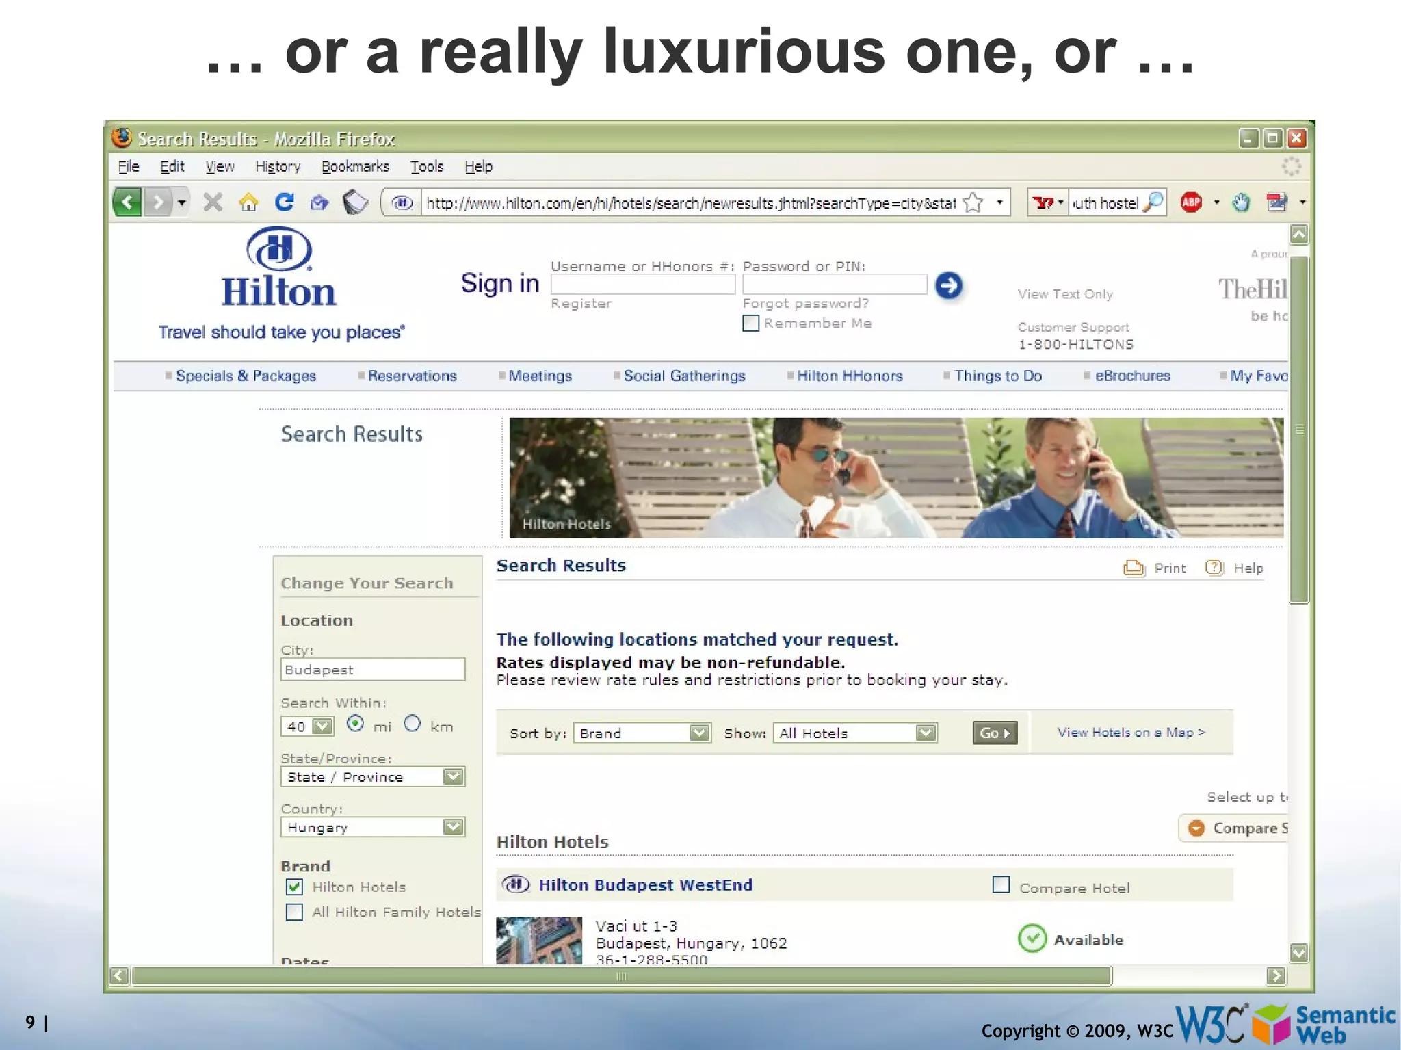Viewport: 1401px width, 1050px height.
Task: Click the Forgot password? link
Action: (805, 303)
